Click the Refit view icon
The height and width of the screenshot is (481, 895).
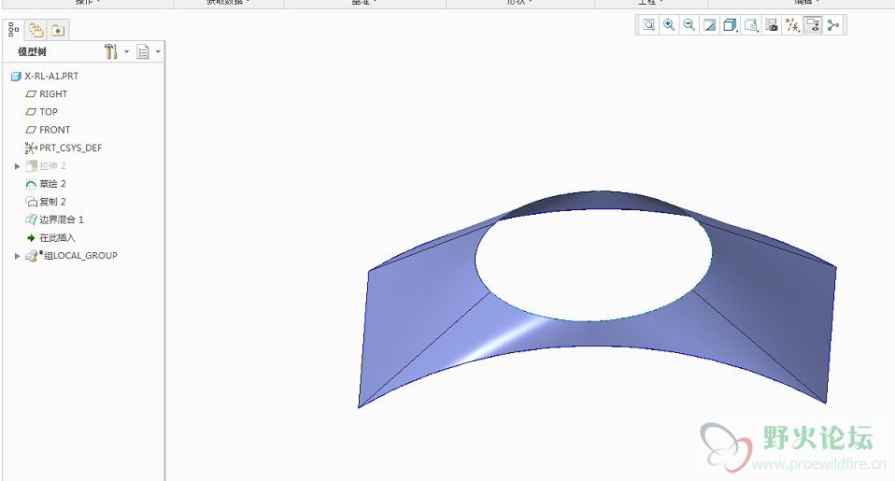(x=648, y=25)
